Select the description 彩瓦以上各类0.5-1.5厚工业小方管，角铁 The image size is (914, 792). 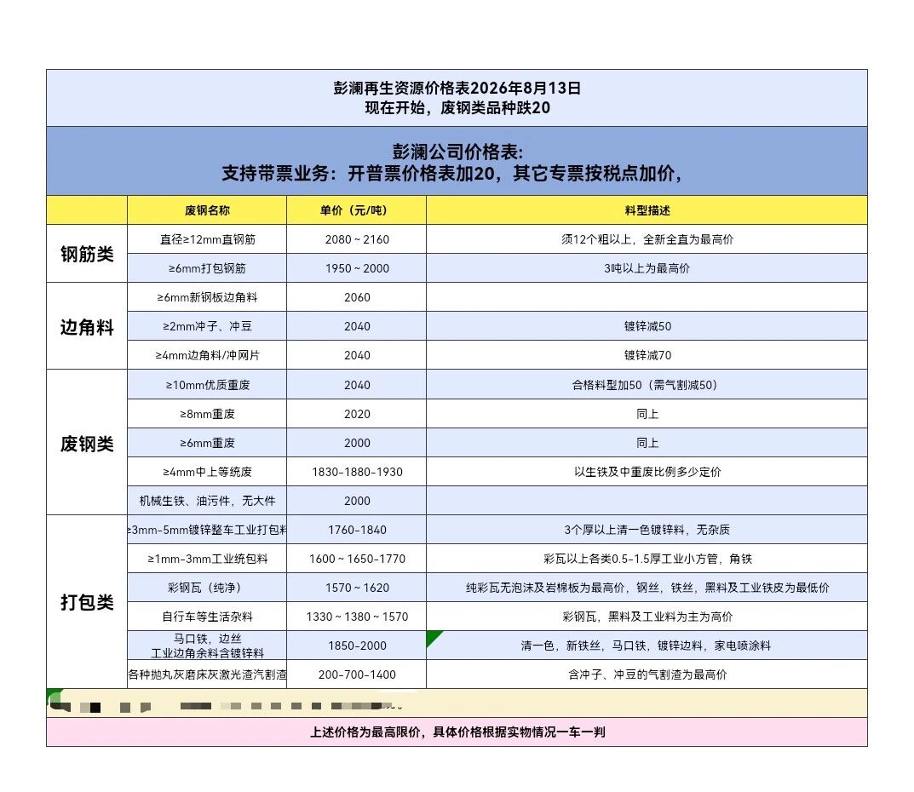point(647,559)
